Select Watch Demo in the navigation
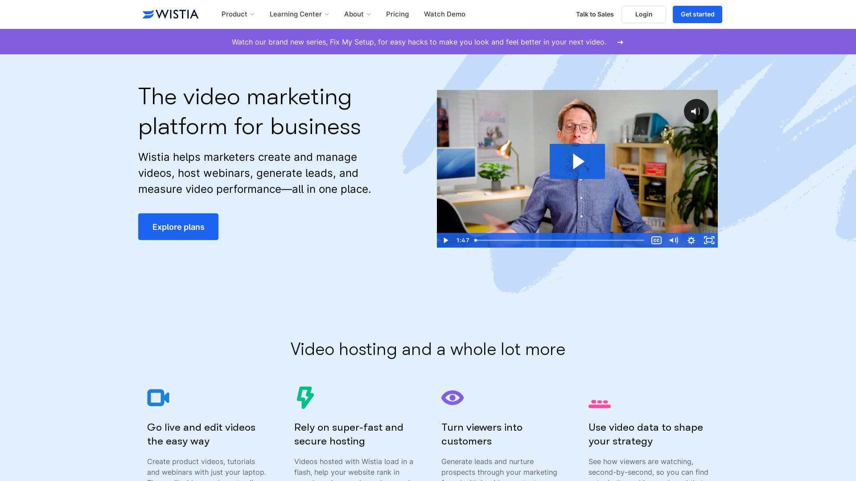Viewport: 856px width, 481px height. [x=444, y=14]
